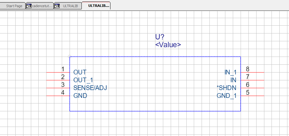Select the IN pin name next to pin 7
This screenshot has width=289, height=136.
point(233,80)
